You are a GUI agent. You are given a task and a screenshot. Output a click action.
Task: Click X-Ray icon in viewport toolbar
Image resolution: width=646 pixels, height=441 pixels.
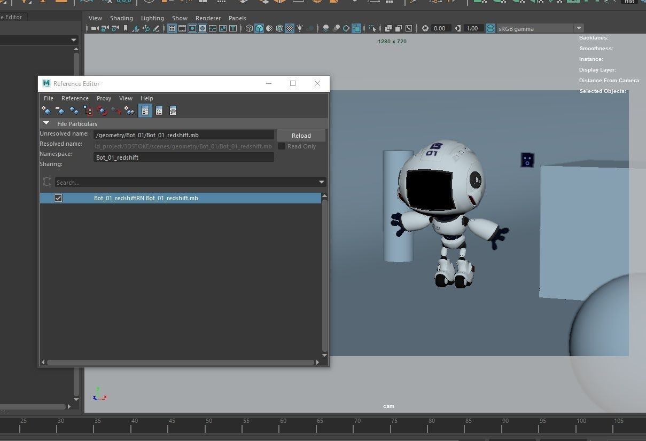click(388, 28)
